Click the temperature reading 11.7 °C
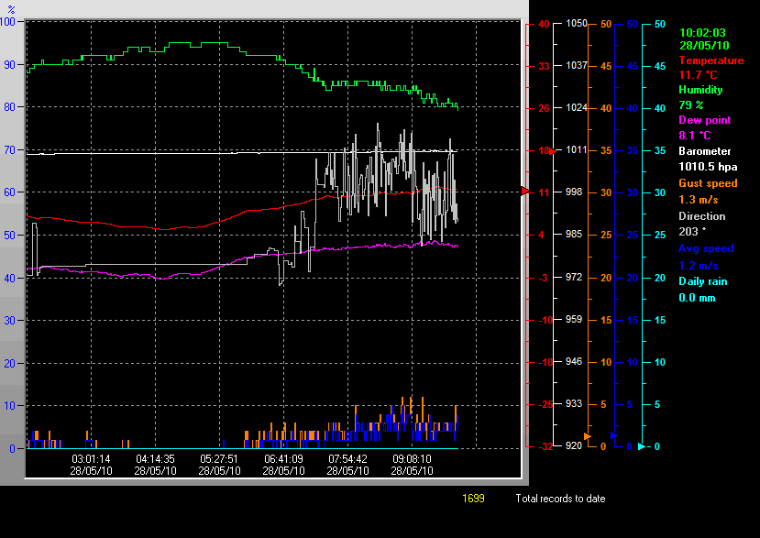760x538 pixels. pos(698,75)
